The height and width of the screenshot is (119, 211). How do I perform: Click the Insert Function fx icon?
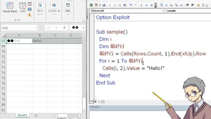(x=64, y=28)
